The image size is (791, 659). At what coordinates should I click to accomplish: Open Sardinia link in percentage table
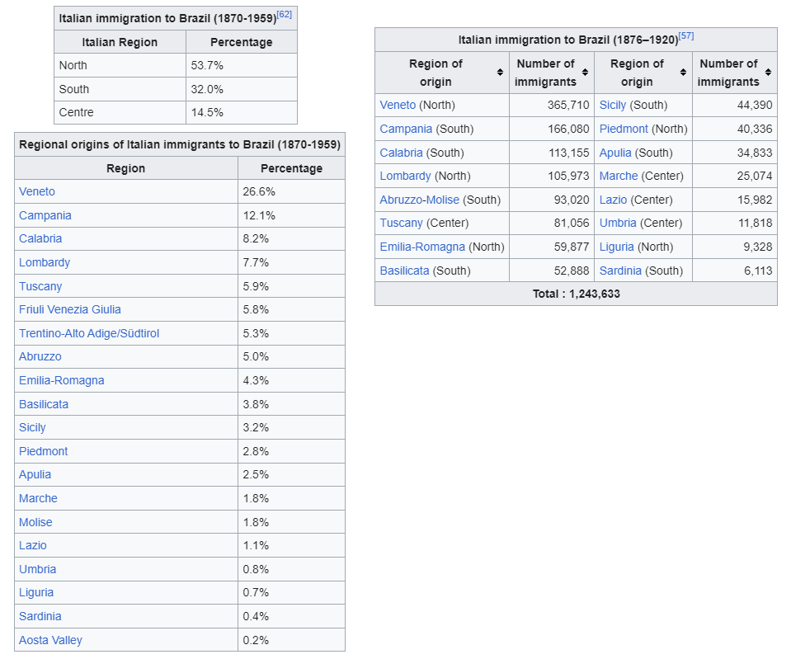tap(40, 616)
